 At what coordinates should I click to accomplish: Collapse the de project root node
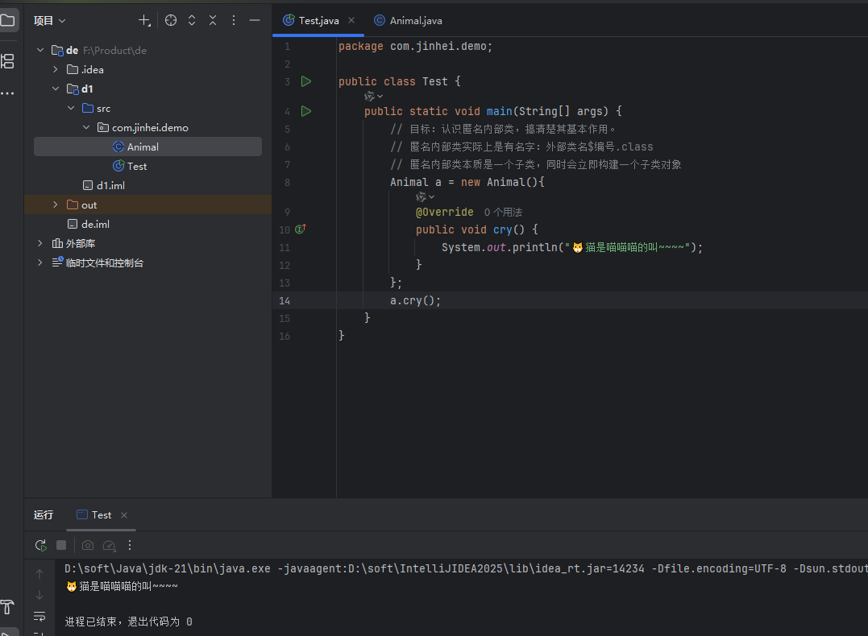40,51
